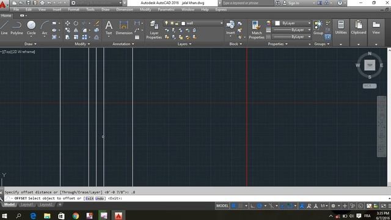Click the MODEL button in status bar
The width and height of the screenshot is (391, 220).
pos(222,206)
